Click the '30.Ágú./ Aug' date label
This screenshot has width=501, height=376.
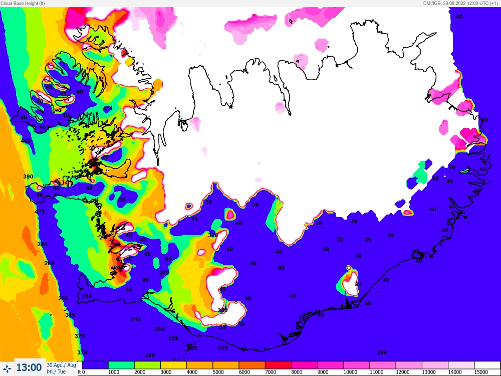(x=61, y=365)
